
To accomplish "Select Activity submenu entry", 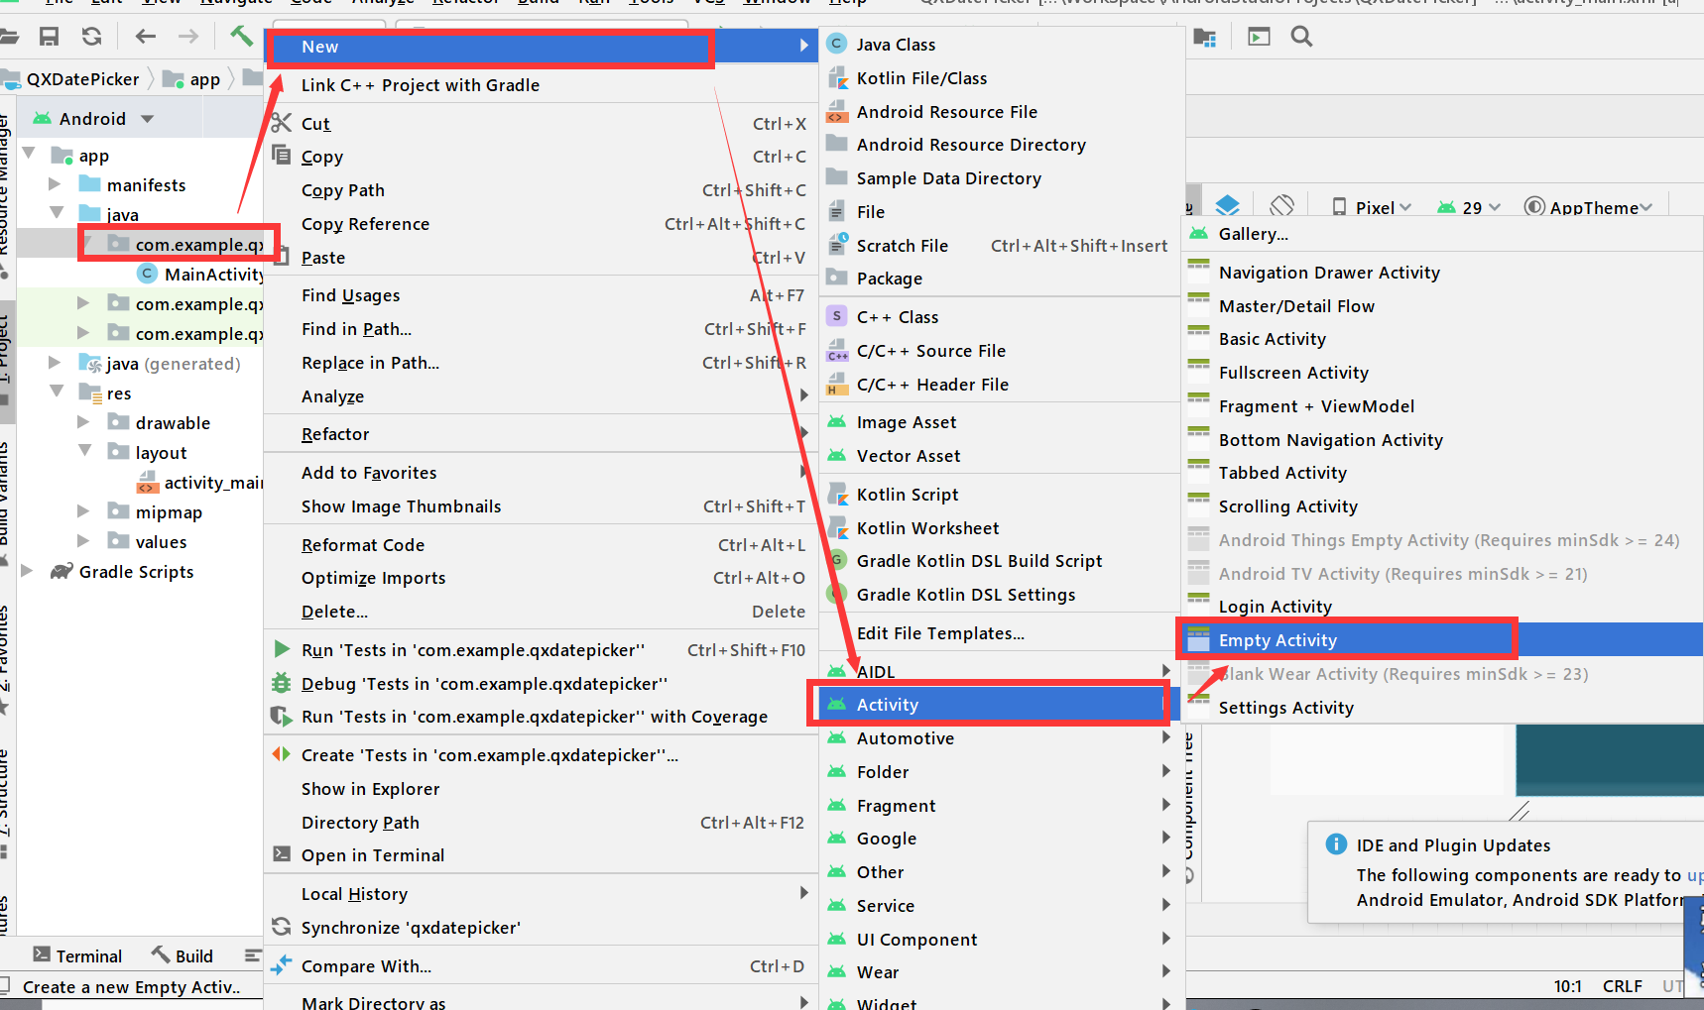I will [1002, 705].
